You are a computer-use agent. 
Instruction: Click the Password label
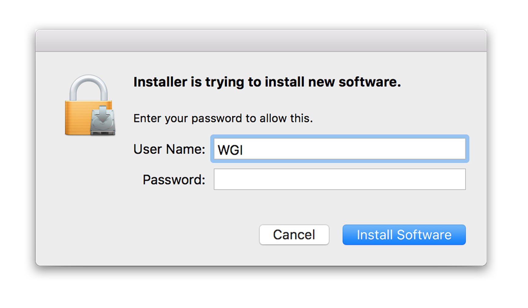coord(174,180)
